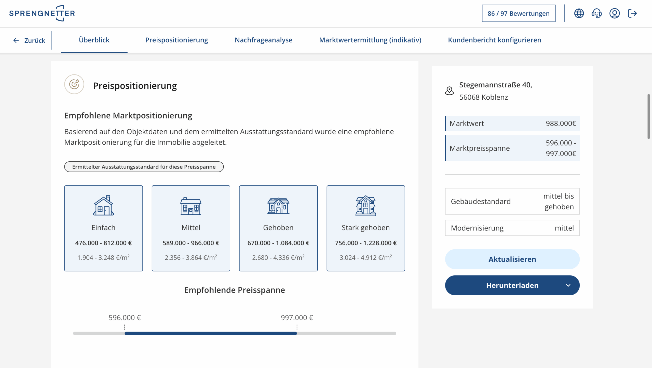Select the Stark gehoben range 756.000 - 1.228.000 €
Image resolution: width=652 pixels, height=368 pixels.
point(365,243)
